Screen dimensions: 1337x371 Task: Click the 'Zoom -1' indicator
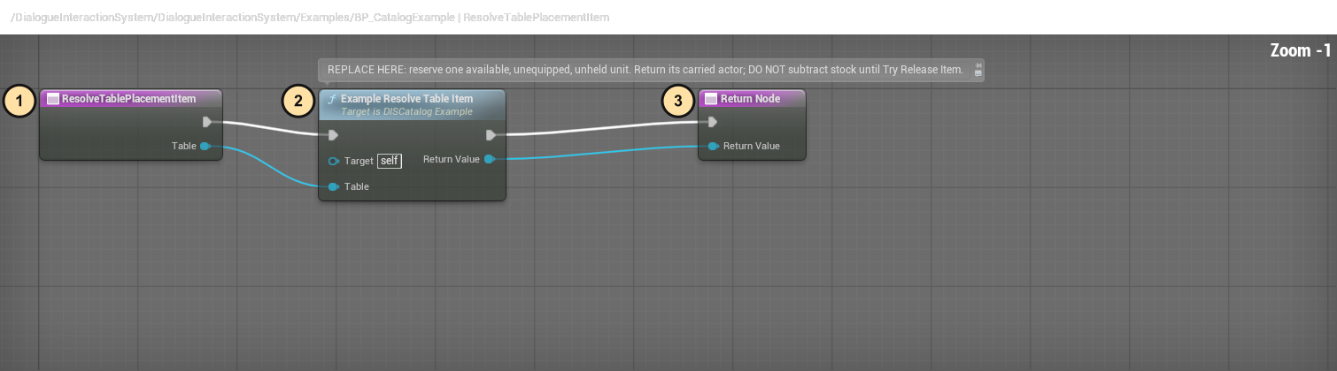pos(1301,51)
